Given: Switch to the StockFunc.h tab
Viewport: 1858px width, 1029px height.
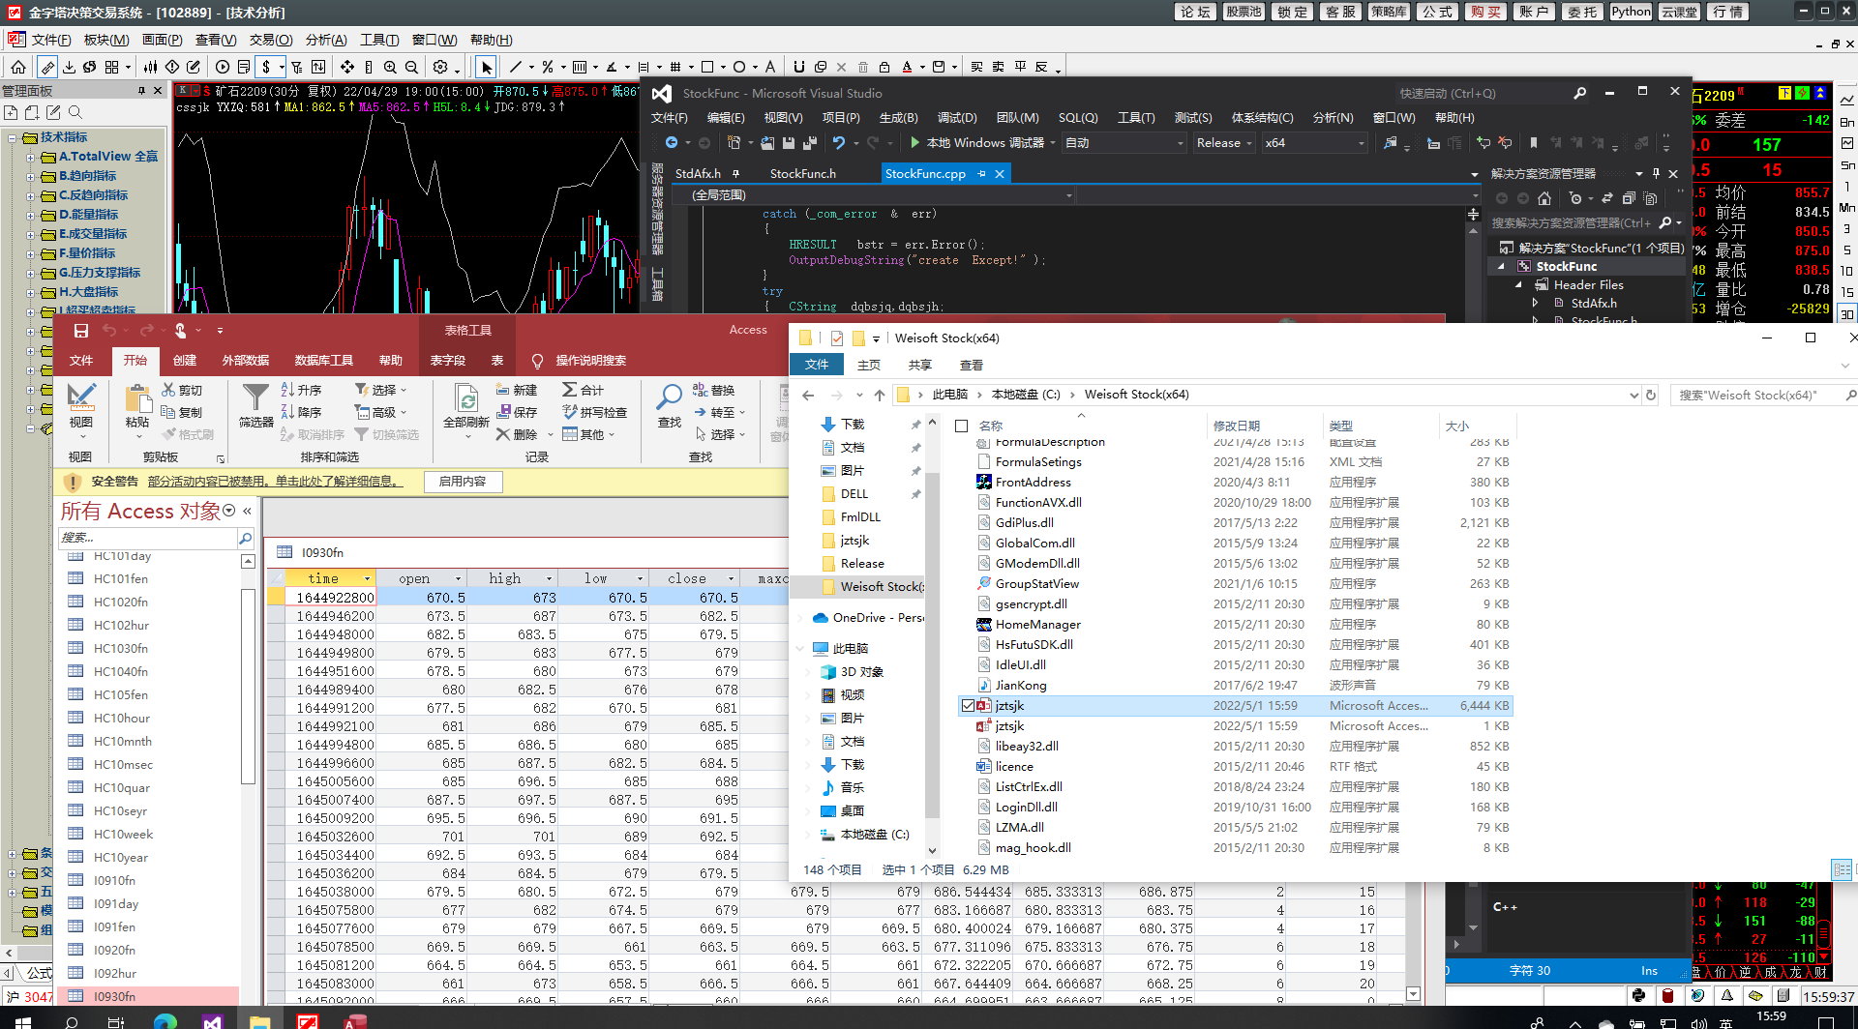Looking at the screenshot, I should 802,173.
